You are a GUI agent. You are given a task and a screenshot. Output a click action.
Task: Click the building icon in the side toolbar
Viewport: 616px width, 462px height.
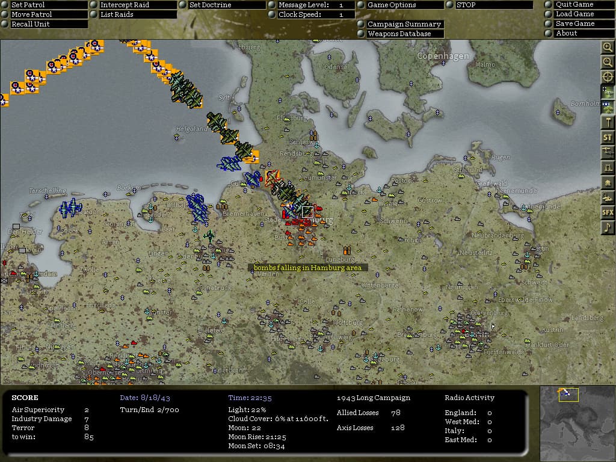click(x=608, y=182)
